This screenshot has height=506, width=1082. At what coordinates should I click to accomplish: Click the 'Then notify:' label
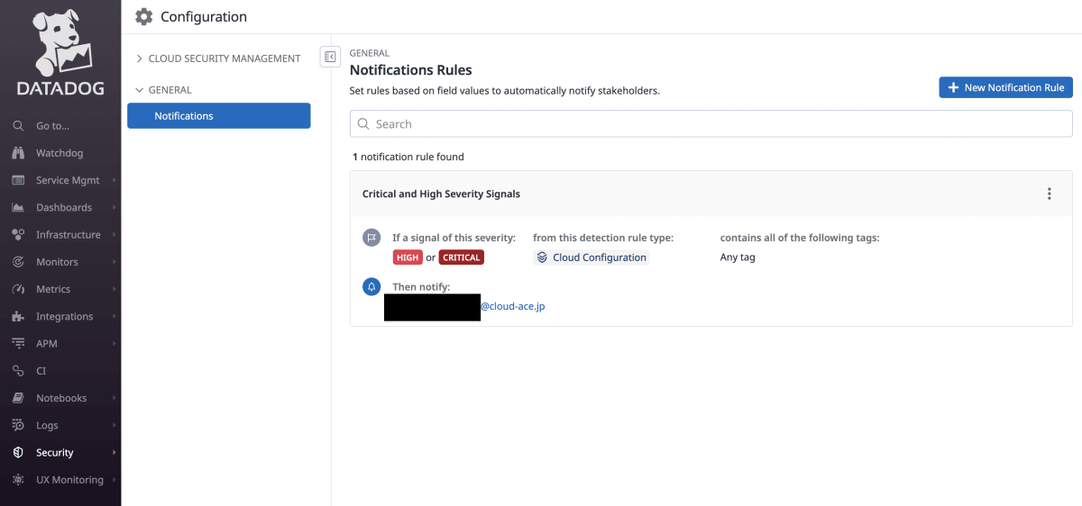point(421,287)
